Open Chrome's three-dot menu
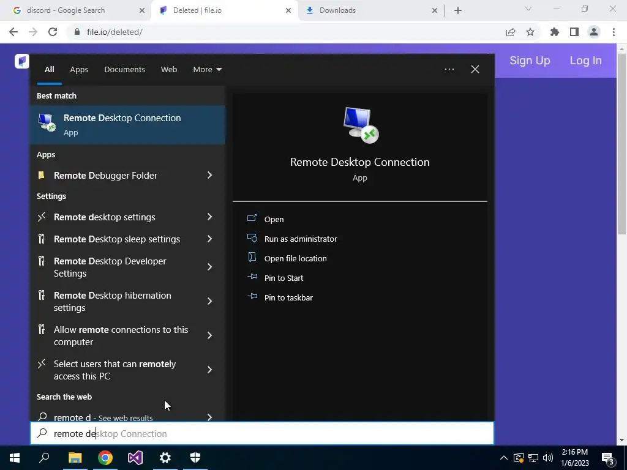 click(614, 32)
